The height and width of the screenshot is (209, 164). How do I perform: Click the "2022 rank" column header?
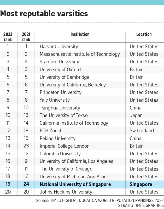click(8, 37)
